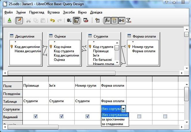This screenshot has width=191, height=132.
Task: Click the Save query icon
Action: coord(10,20)
